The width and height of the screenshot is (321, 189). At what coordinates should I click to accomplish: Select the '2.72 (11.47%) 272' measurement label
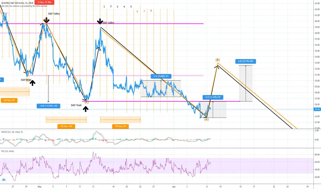pos(213,97)
